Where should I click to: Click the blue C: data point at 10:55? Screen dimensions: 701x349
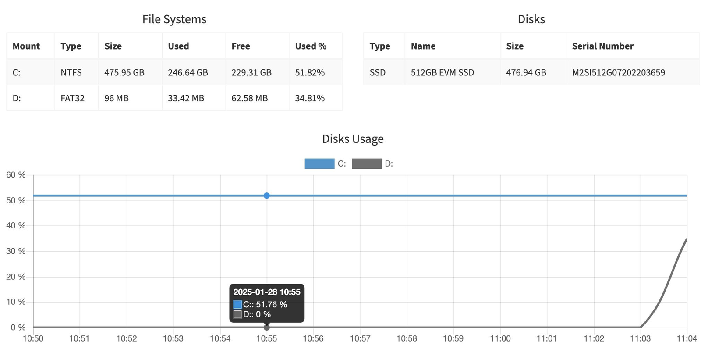pyautogui.click(x=267, y=196)
